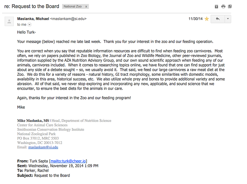Expand the More options arrow beside reply
This screenshot has height=184, width=247.
click(228, 19)
